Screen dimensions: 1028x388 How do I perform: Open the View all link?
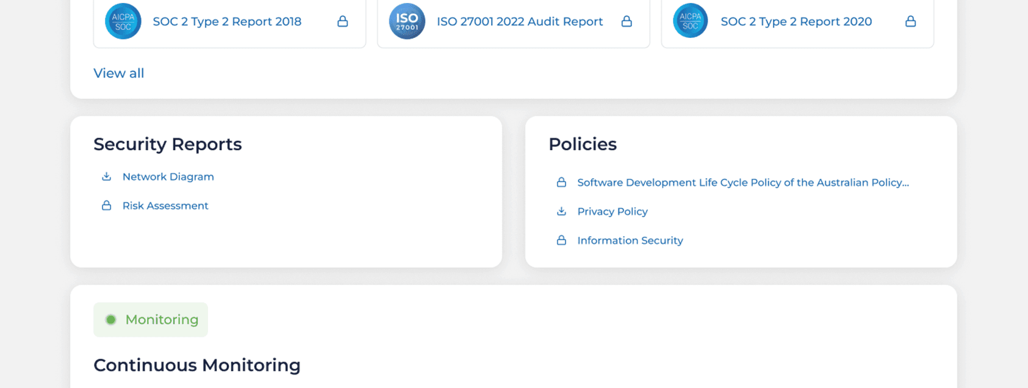coord(118,73)
